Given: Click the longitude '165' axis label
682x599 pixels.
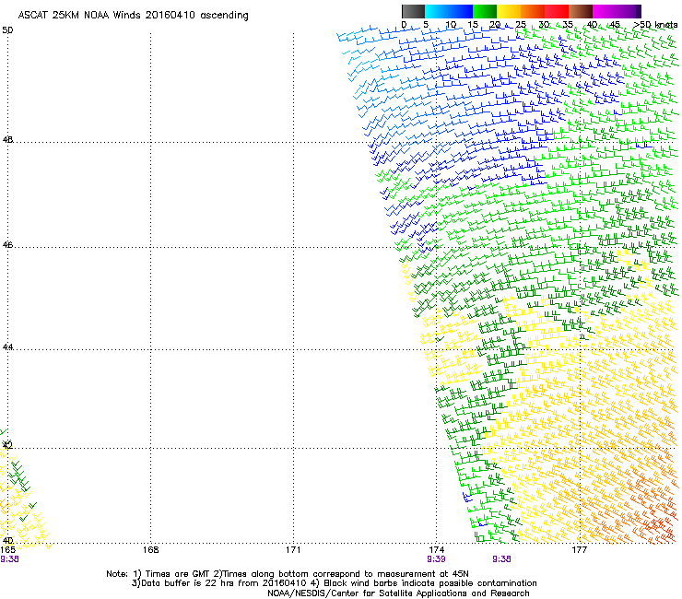Looking at the screenshot, I should point(7,550).
